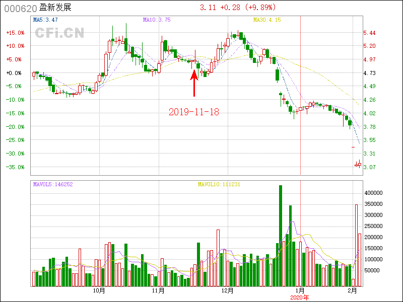
Task: Click the 400000 volume axis label
Action: pyautogui.click(x=375, y=193)
